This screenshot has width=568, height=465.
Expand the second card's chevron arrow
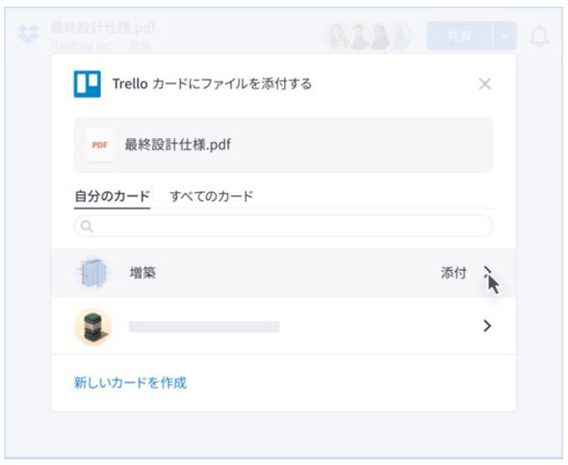(x=487, y=326)
